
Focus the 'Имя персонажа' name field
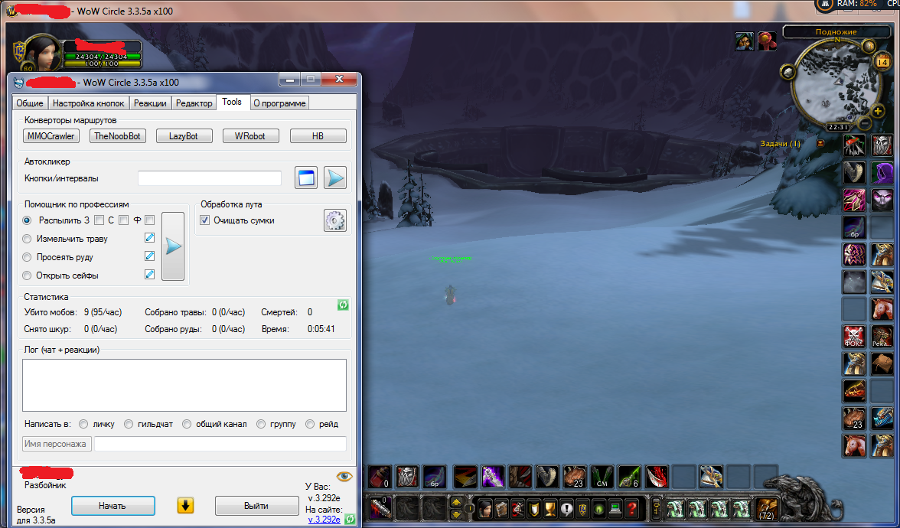pyautogui.click(x=57, y=444)
